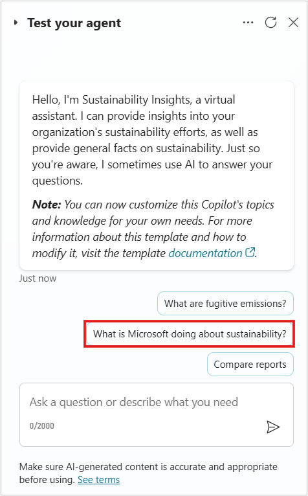Image resolution: width=308 pixels, height=496 pixels.
Task: Collapse the Test your agent panel triangle
Action: [x=16, y=23]
